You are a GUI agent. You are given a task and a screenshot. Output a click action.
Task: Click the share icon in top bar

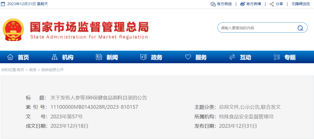click(x=272, y=4)
